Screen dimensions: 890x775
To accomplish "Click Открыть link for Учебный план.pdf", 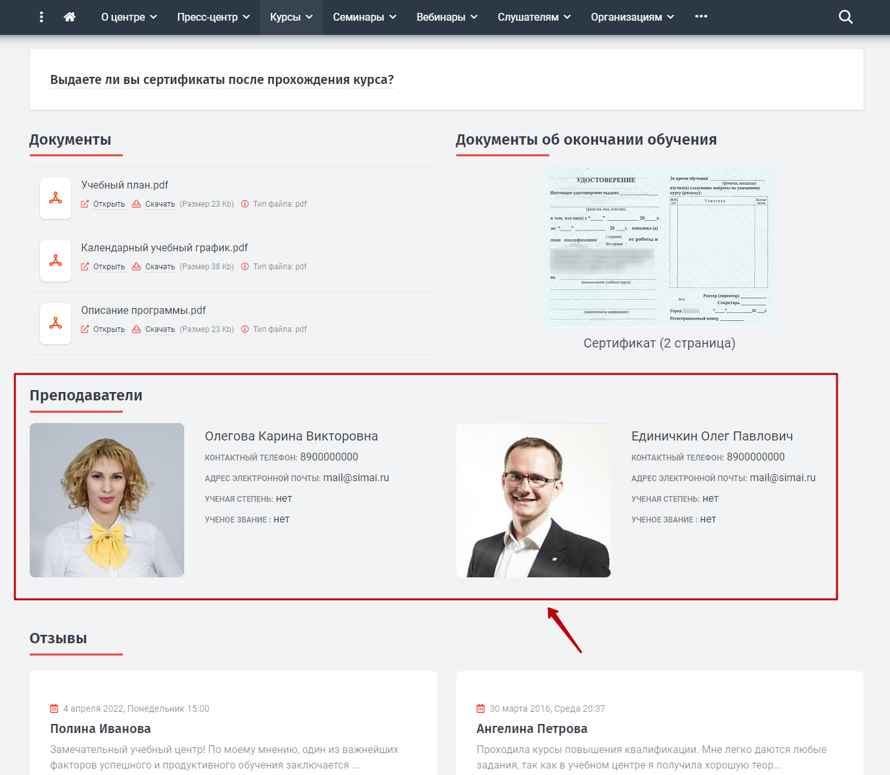I will tap(103, 204).
